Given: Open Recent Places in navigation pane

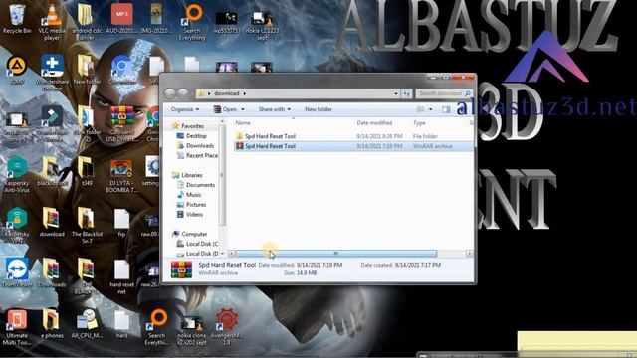Looking at the screenshot, I should click(198, 155).
